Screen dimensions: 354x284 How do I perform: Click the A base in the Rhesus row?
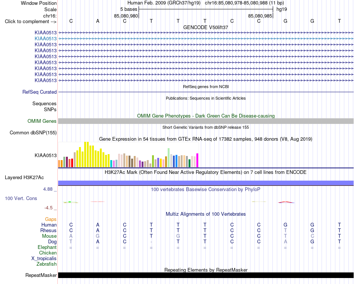98,230
